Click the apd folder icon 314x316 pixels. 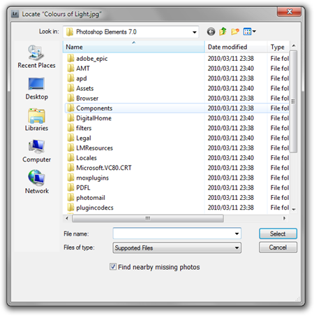pyautogui.click(x=70, y=78)
